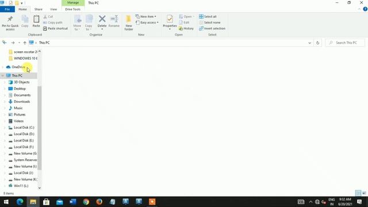Click the Search This PC box
Image resolution: width=368 pixels, height=207 pixels.
point(345,43)
